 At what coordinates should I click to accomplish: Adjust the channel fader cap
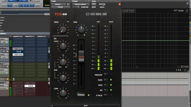tap(81, 56)
